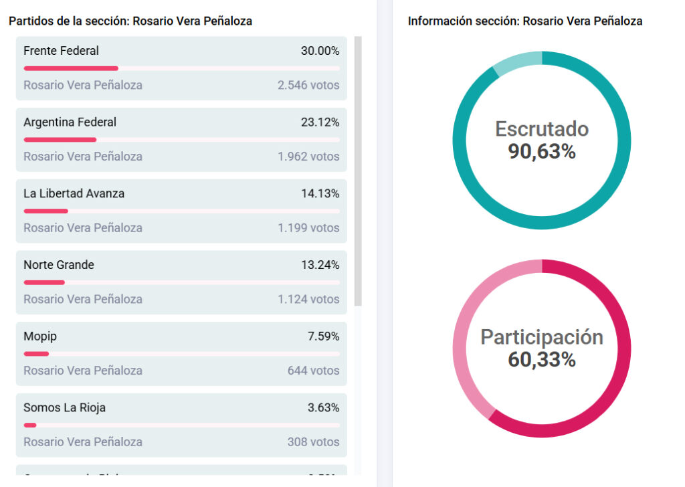Click the Mopip progress bar

pos(181,353)
